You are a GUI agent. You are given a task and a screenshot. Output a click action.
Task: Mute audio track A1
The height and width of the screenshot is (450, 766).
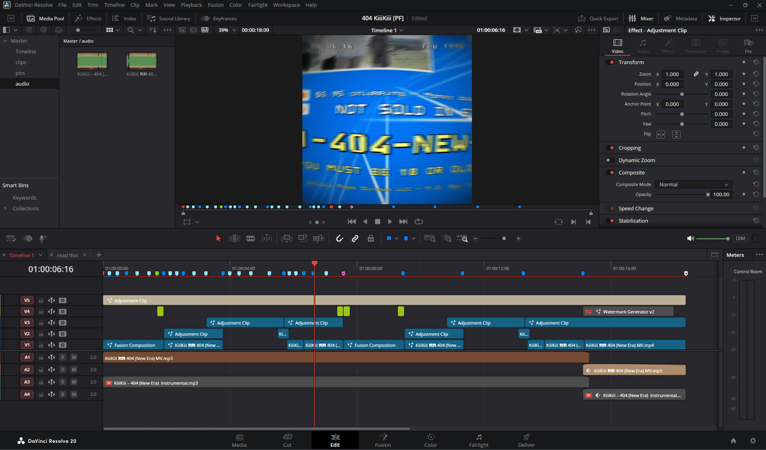74,358
